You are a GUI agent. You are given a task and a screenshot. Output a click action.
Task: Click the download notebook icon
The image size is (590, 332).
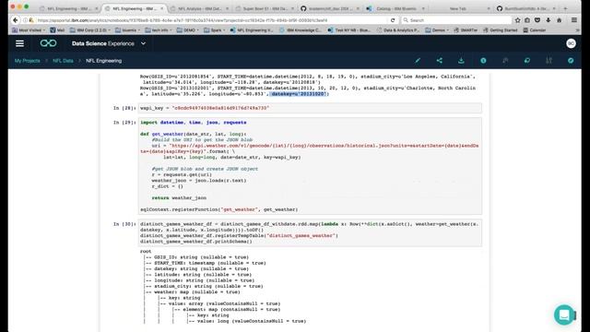pos(461,61)
